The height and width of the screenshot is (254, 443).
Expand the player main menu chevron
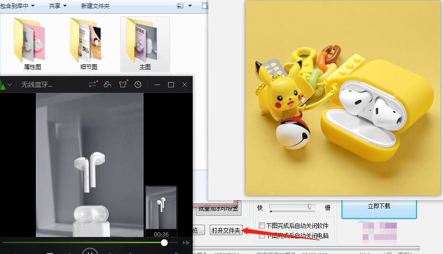point(10,85)
